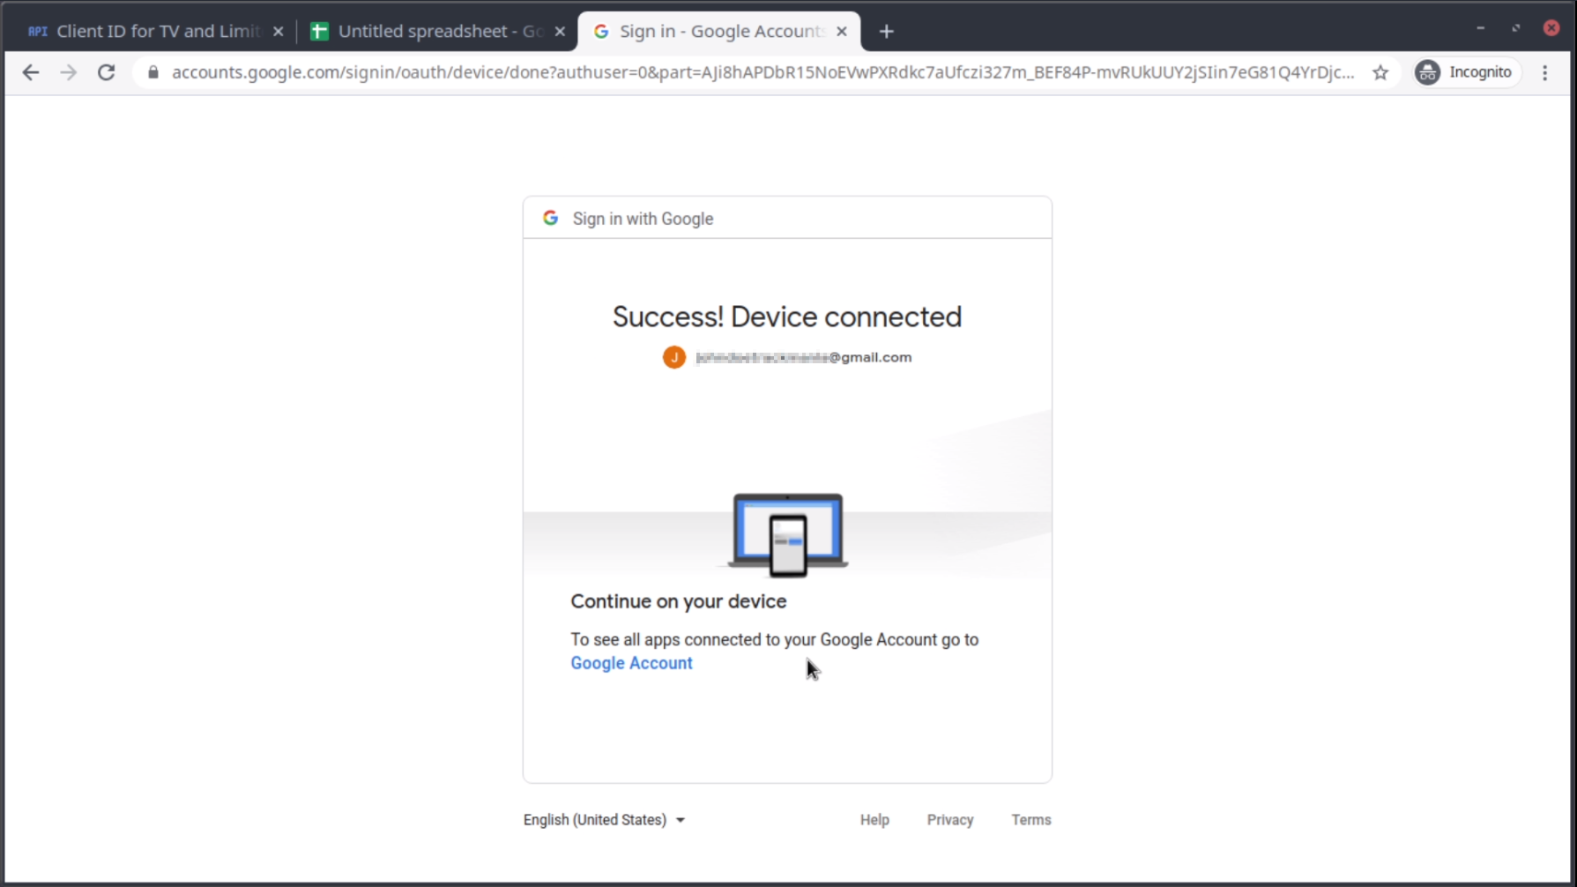This screenshot has width=1577, height=887.
Task: Bookmark this page with the star icon
Action: [x=1380, y=72]
